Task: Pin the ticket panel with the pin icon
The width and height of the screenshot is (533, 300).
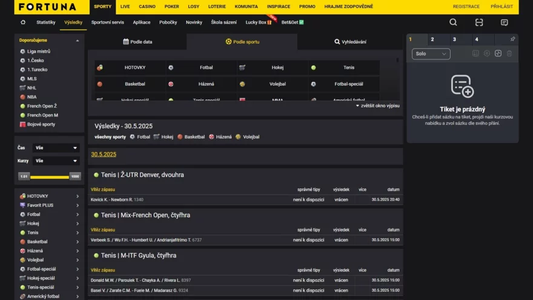Action: (512, 39)
